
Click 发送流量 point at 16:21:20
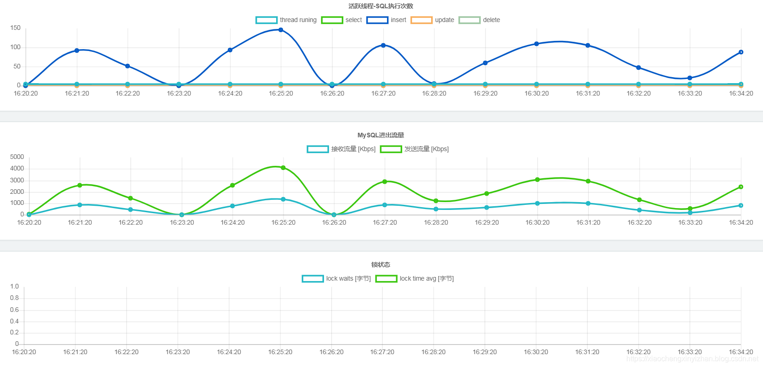tap(80, 185)
